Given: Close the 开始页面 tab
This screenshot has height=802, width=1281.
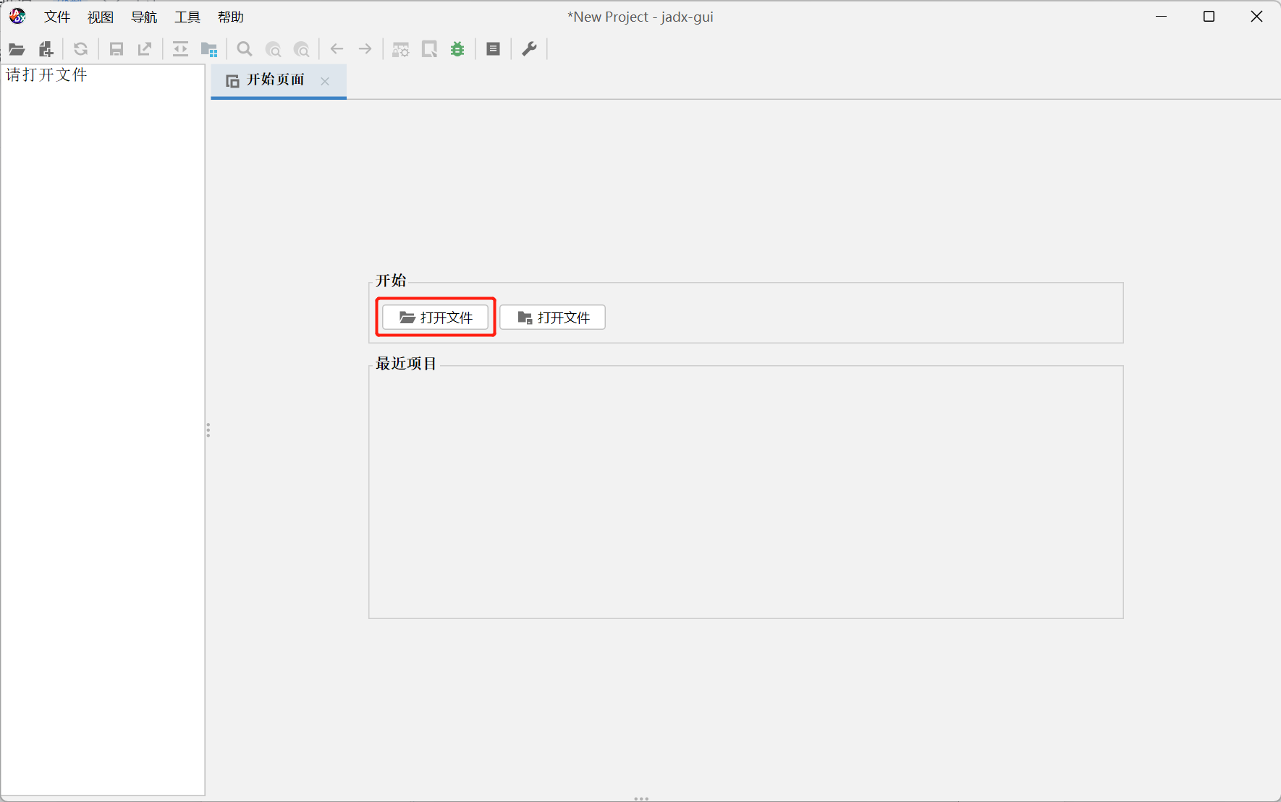Looking at the screenshot, I should [325, 81].
